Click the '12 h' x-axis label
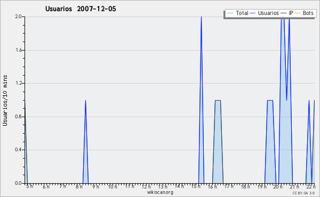The width and height of the screenshot is (320, 197). click(146, 186)
